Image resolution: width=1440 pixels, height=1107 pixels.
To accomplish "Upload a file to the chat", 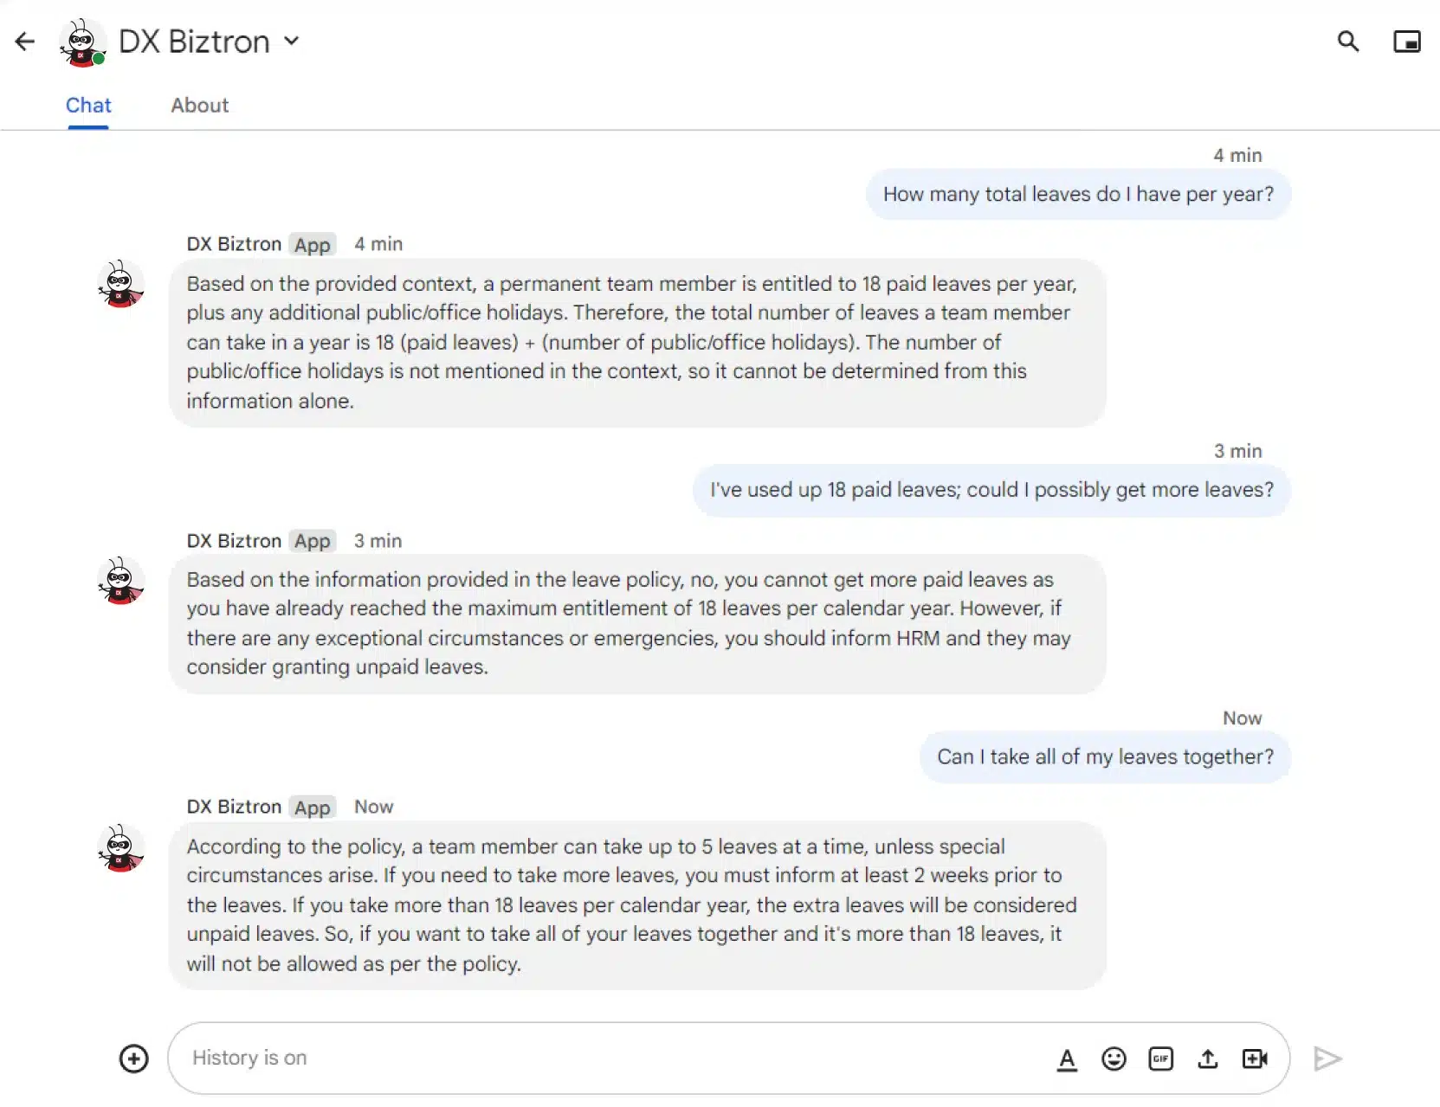I will coord(1208,1059).
